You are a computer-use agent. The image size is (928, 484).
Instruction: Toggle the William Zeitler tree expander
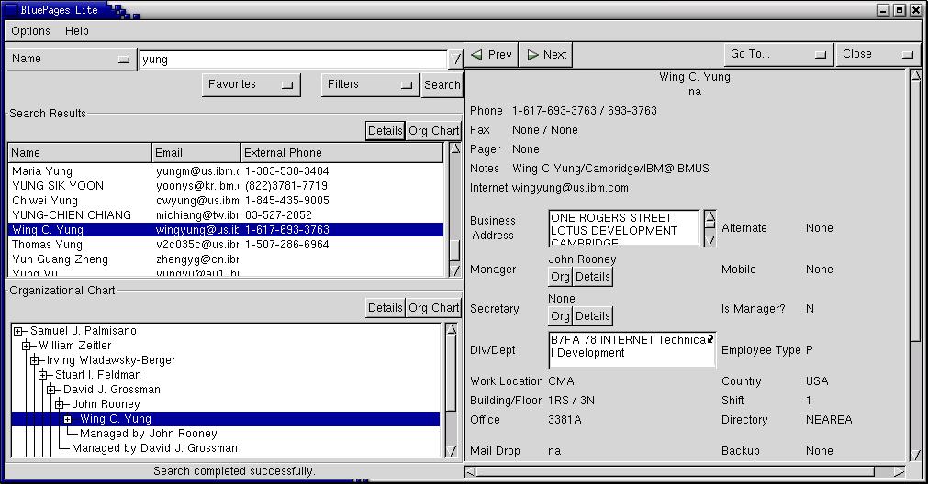(x=26, y=346)
